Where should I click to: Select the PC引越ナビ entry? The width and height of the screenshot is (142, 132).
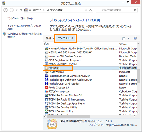coord(54,68)
